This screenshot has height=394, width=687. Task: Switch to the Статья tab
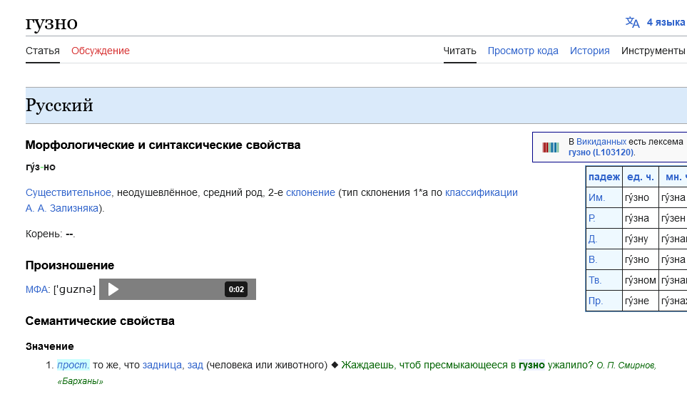43,51
